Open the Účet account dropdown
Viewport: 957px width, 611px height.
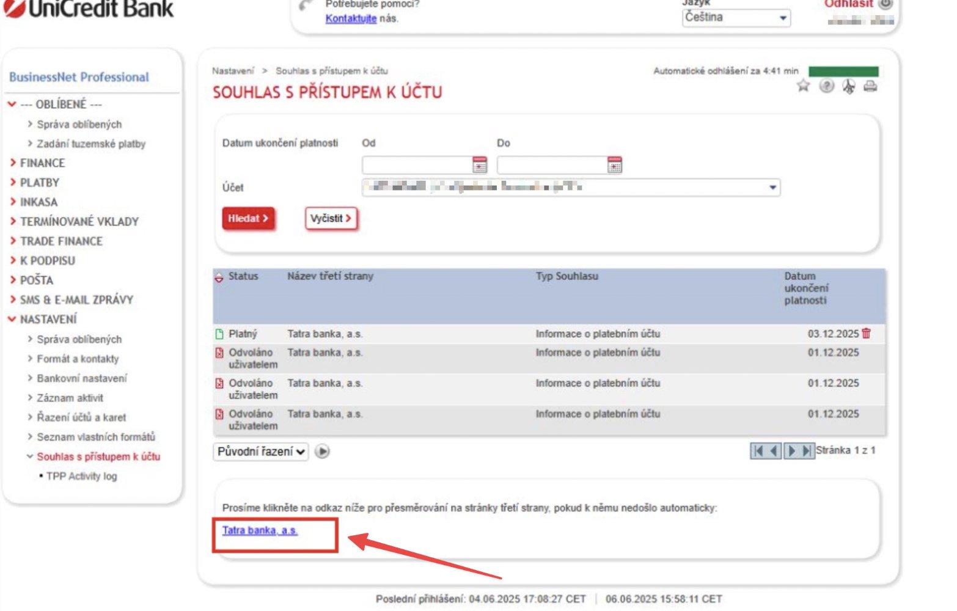(x=571, y=187)
